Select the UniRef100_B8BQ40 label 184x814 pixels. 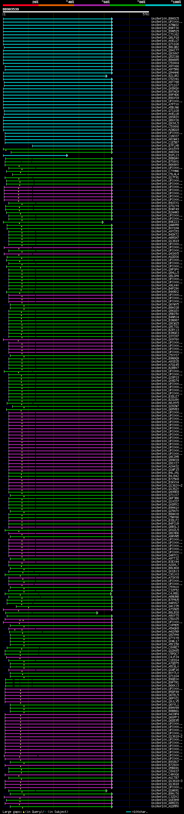[165, 158]
